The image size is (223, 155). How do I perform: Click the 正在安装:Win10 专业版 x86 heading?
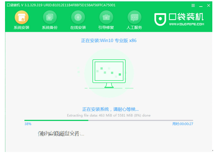109,40
